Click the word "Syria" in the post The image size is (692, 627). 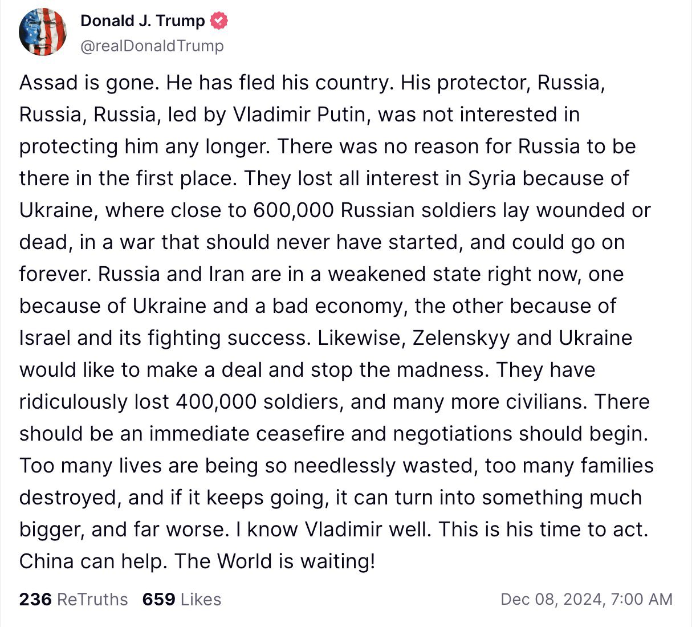point(492,178)
